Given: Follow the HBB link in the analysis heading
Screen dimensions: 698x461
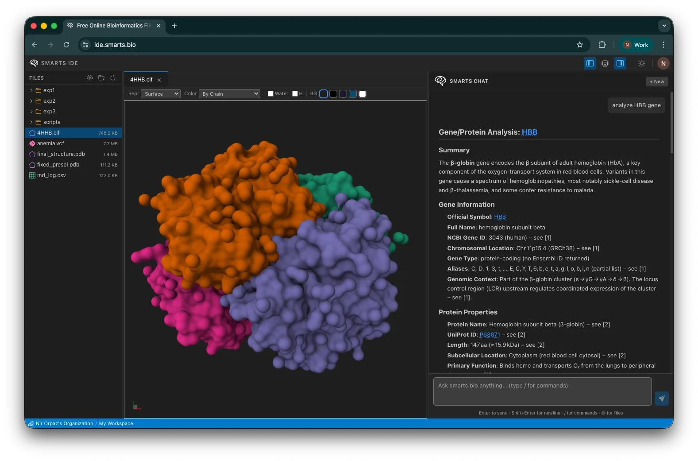Looking at the screenshot, I should [x=529, y=132].
